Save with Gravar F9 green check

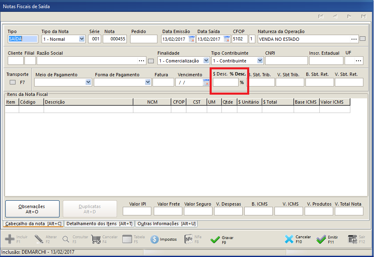coord(215,239)
